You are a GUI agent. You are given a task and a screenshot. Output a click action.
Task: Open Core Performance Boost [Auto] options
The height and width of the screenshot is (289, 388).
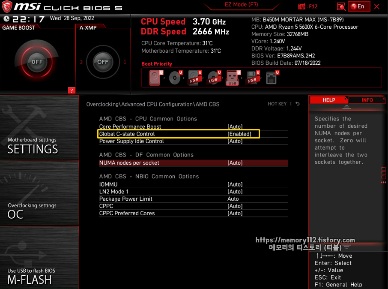tap(193, 126)
